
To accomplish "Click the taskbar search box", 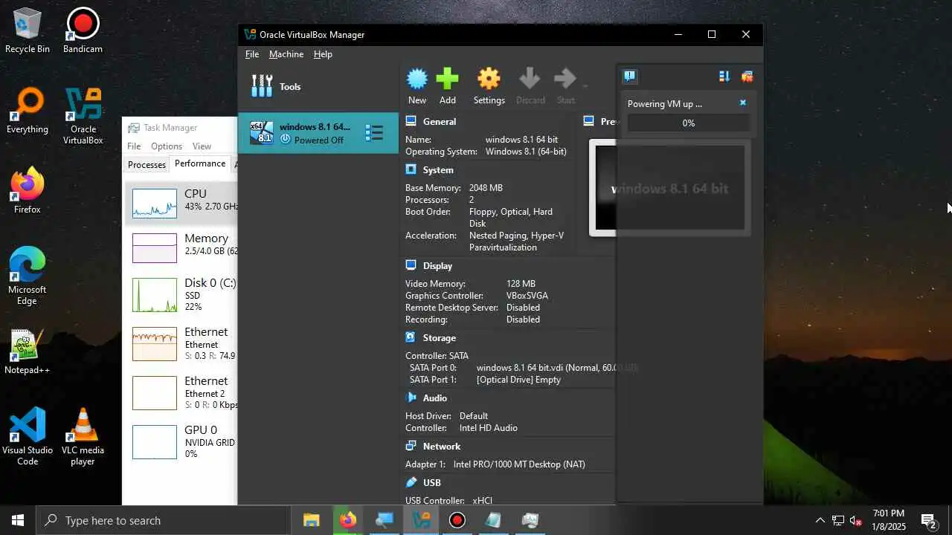I will pos(163,520).
